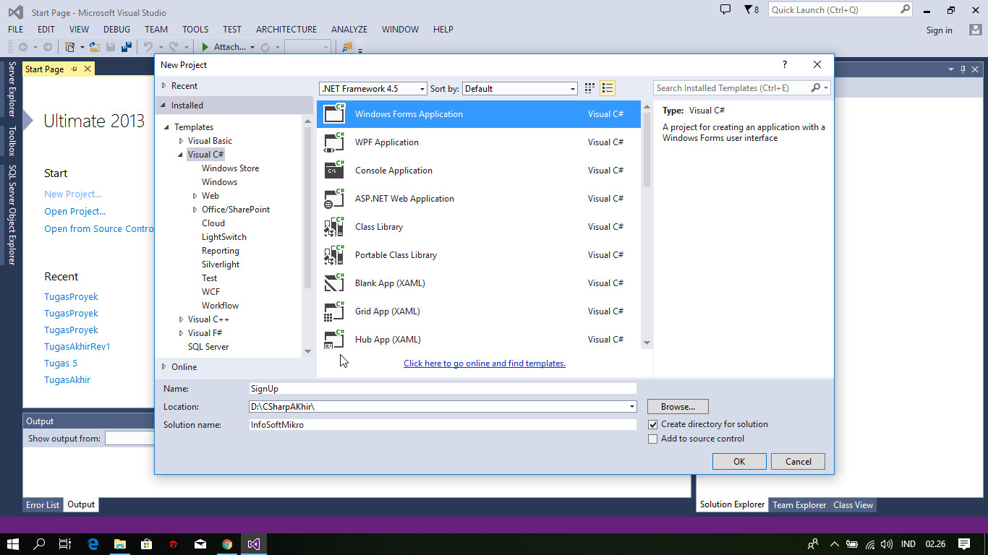
Task: Open the Windows Start menu
Action: click(x=13, y=544)
